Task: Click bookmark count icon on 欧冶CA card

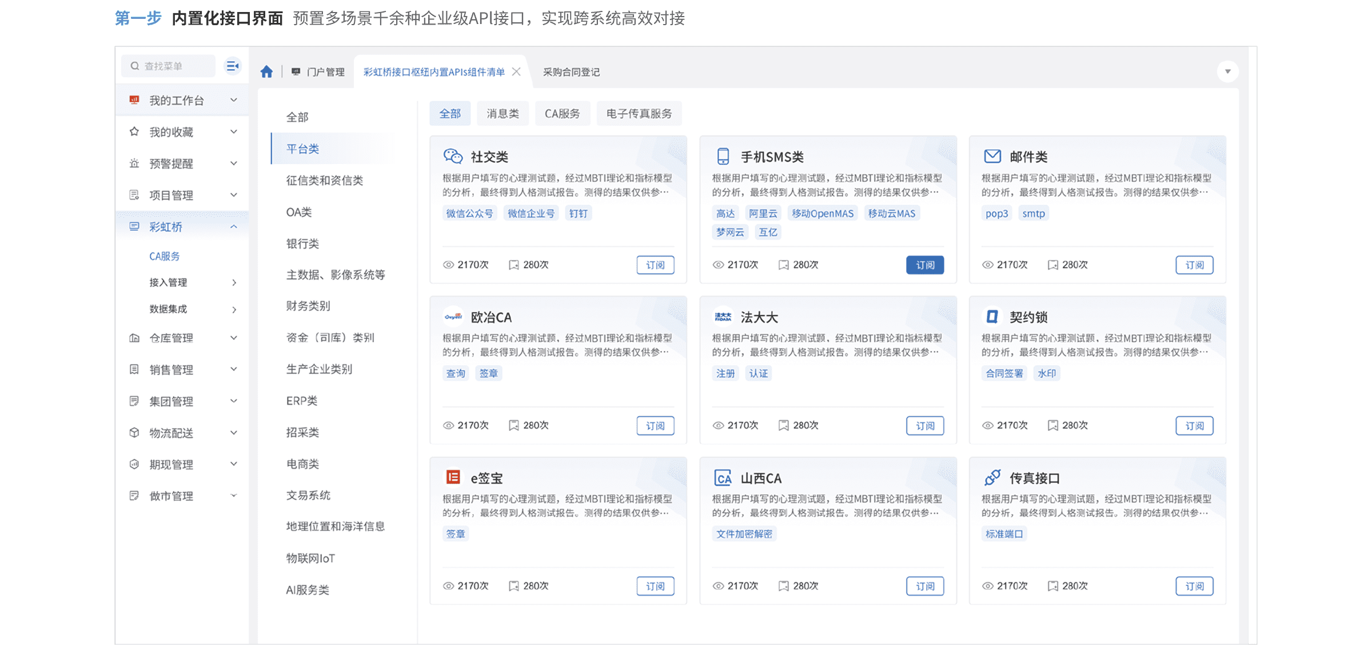Action: coord(514,425)
